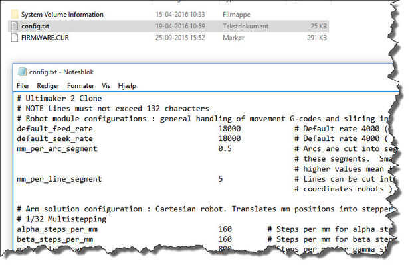This screenshot has width=412, height=269.
Task: Click the beta_steps_per_mm value 160
Action: (225, 239)
